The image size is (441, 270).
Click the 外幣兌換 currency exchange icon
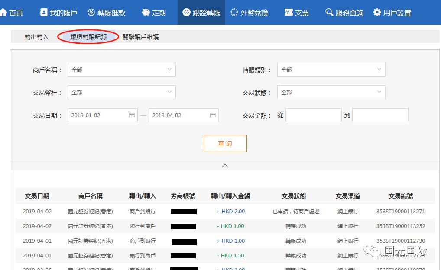pyautogui.click(x=234, y=12)
